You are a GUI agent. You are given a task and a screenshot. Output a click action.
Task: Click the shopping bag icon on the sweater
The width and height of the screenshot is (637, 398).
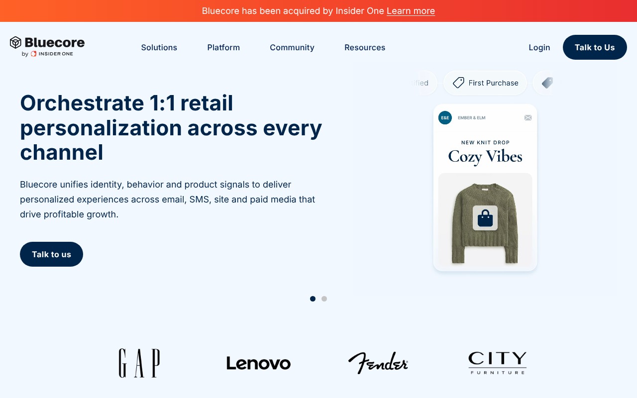coord(485,218)
